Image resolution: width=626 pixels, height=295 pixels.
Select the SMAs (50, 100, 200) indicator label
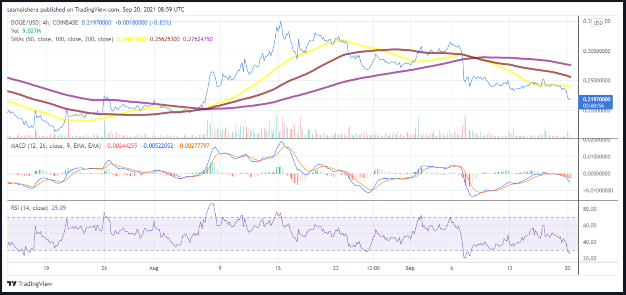62,39
